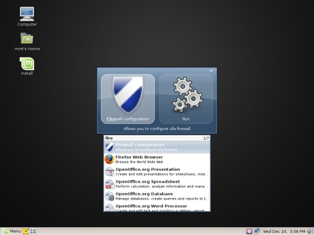314x235 pixels.
Task: Open mint's Home folder icon
Action: 27,42
